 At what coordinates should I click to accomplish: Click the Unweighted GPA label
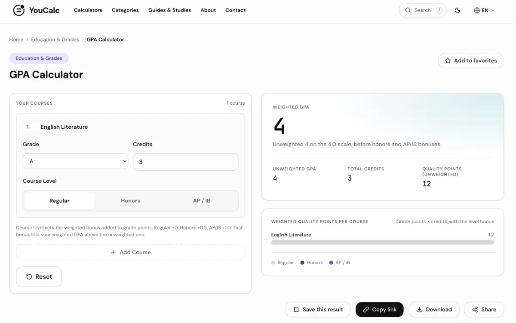(295, 169)
